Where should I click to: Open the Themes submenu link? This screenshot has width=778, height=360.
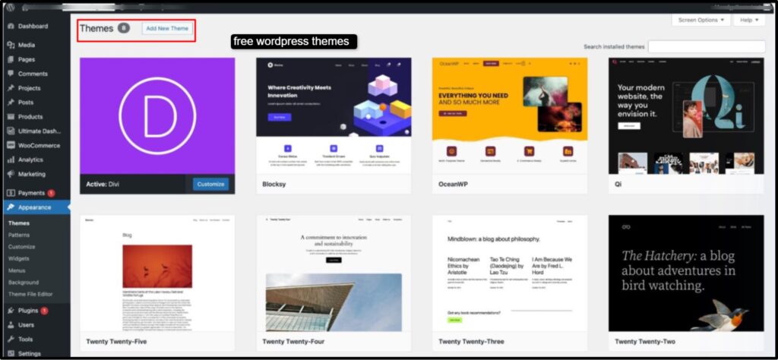19,223
